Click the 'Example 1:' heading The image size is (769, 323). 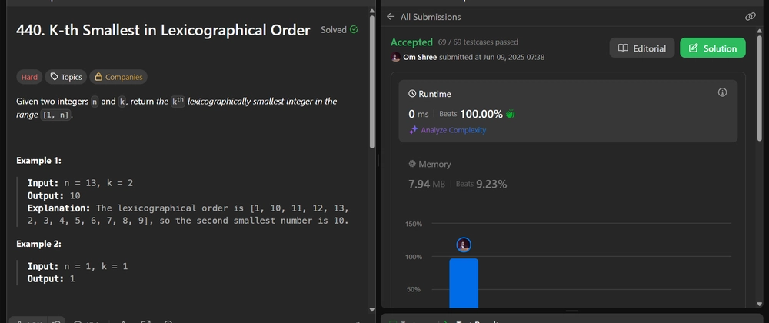(x=38, y=160)
